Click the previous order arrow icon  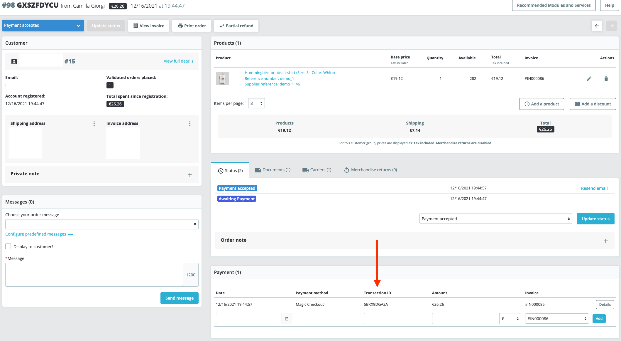[597, 26]
